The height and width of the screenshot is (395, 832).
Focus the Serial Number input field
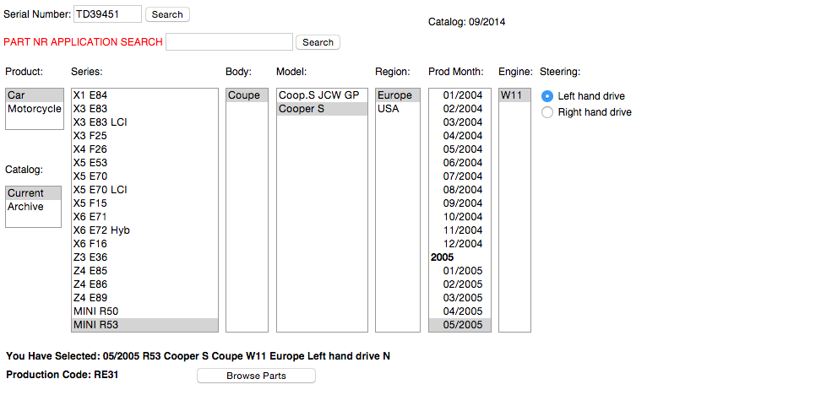tap(107, 14)
